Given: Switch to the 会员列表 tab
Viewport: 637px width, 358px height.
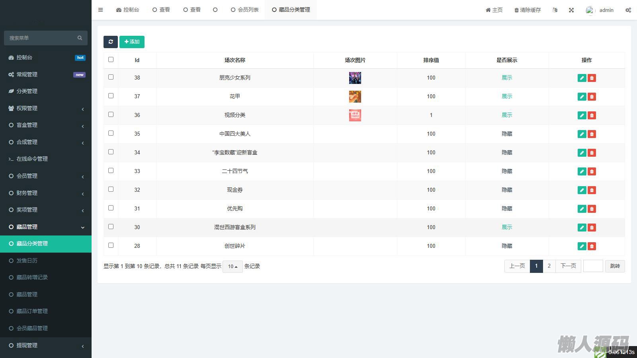Looking at the screenshot, I should pos(245,10).
